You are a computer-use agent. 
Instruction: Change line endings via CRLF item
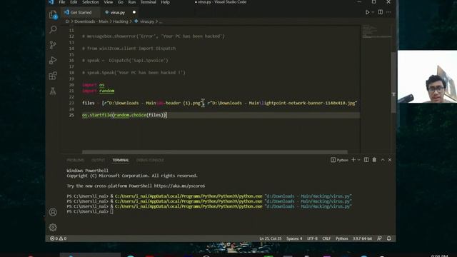point(326,238)
